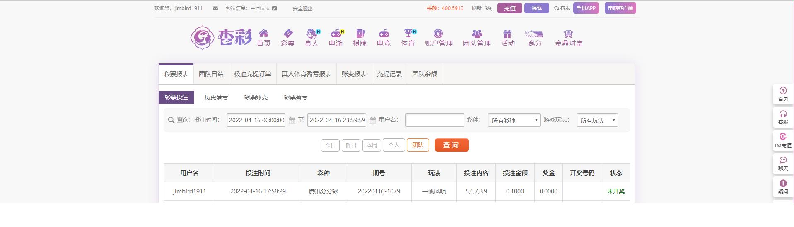The width and height of the screenshot is (794, 227).
Task: Click the 查询 search button
Action: (452, 145)
